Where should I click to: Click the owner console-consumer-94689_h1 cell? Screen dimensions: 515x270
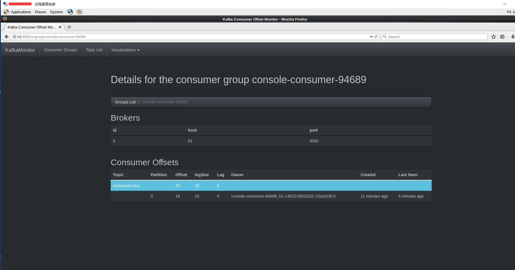point(283,196)
